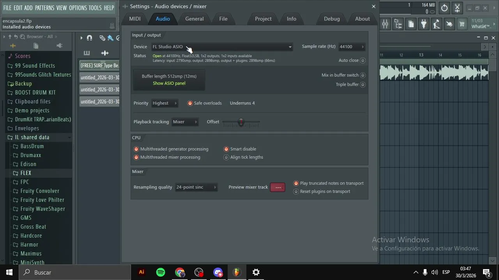Image resolution: width=499 pixels, height=280 pixels.
Task: Switch to the File settings tab
Action: click(x=223, y=19)
